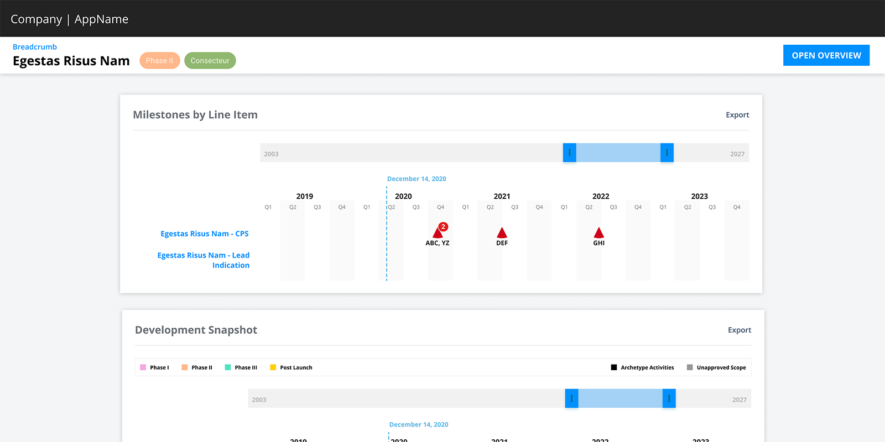Screen dimensions: 885x442
Task: Toggle the Phase II legend swatch
Action: (x=185, y=367)
